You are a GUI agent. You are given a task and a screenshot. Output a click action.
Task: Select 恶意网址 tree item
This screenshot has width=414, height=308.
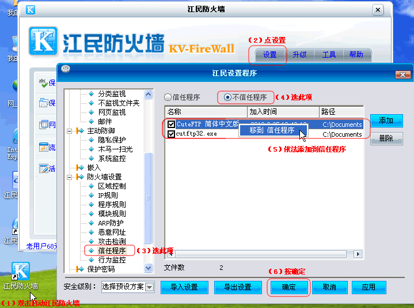coord(112,232)
